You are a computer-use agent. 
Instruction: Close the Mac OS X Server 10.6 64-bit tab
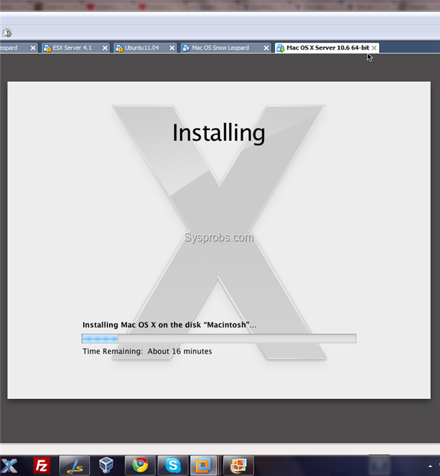(374, 48)
